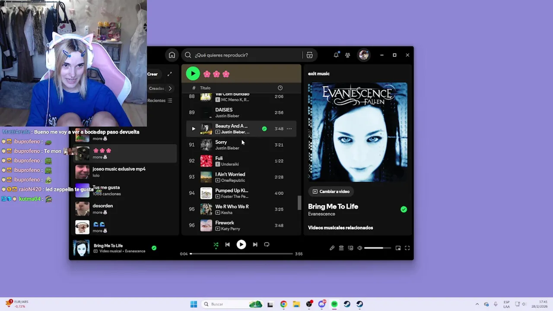The width and height of the screenshot is (553, 311).
Task: Select track I Ain't Worried
Action: click(x=242, y=177)
